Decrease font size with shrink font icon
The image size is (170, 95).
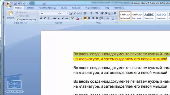tap(75, 13)
